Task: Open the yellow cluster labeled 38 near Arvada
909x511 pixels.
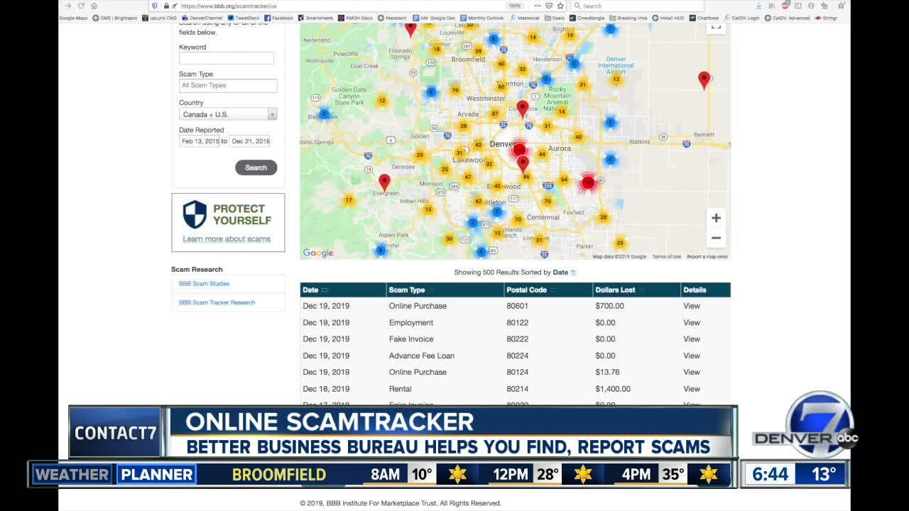Action: tap(463, 126)
